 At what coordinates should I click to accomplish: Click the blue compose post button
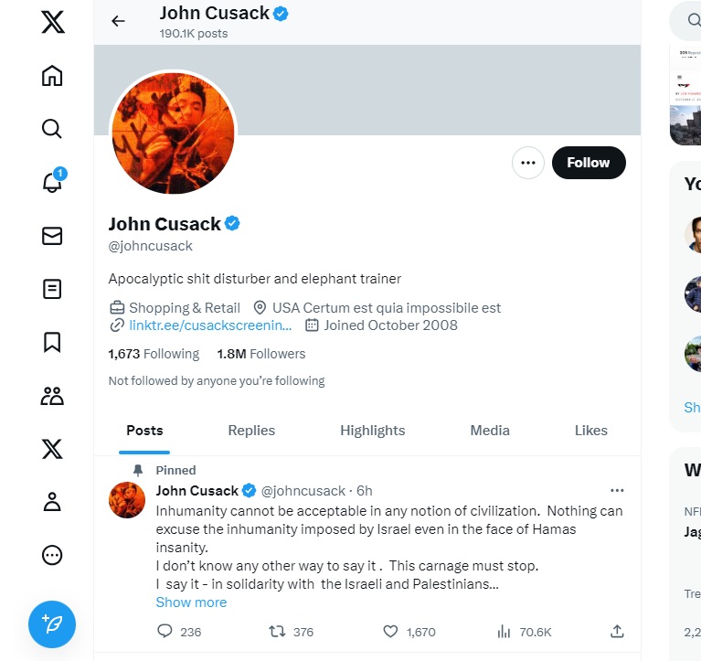tap(52, 624)
